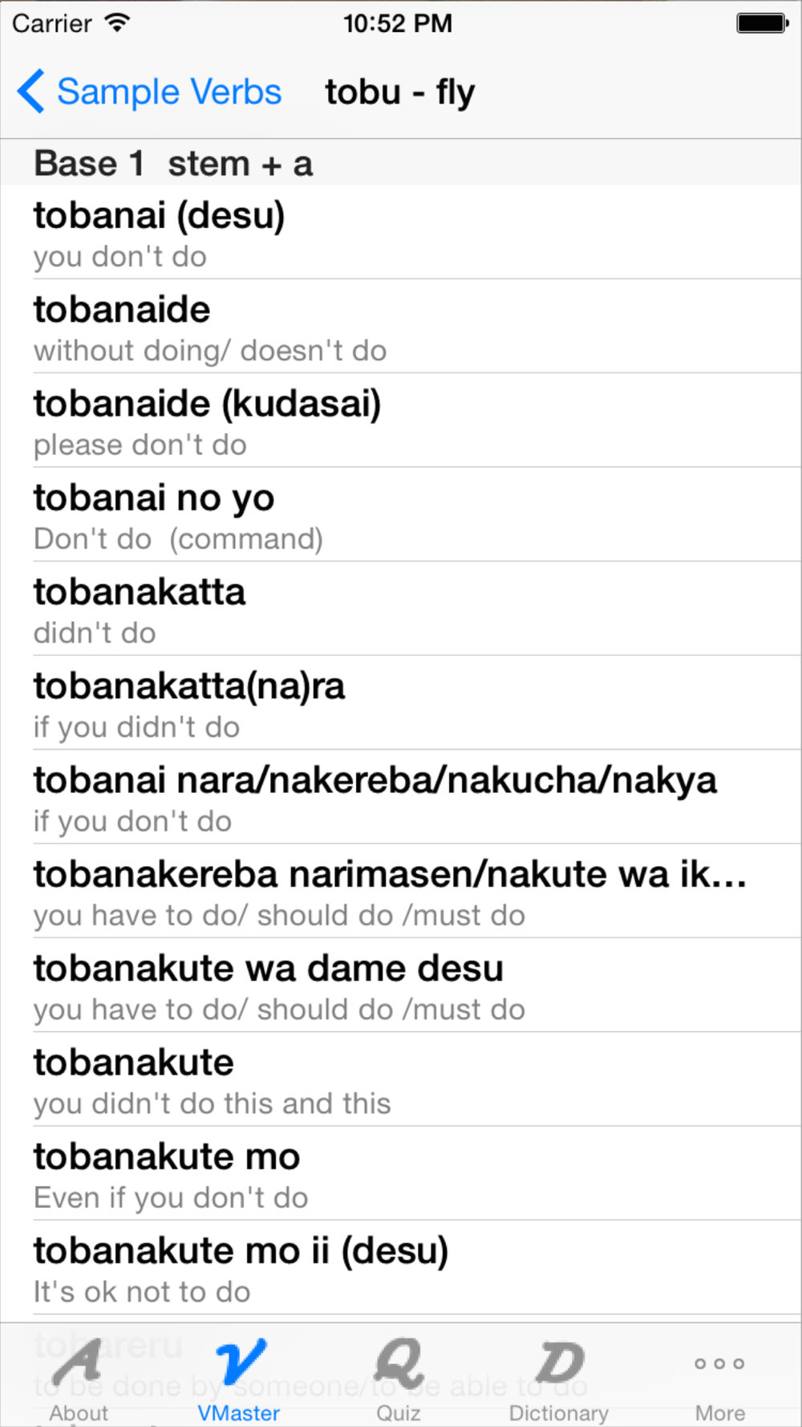Tap the battery indicator in status bar

[761, 23]
